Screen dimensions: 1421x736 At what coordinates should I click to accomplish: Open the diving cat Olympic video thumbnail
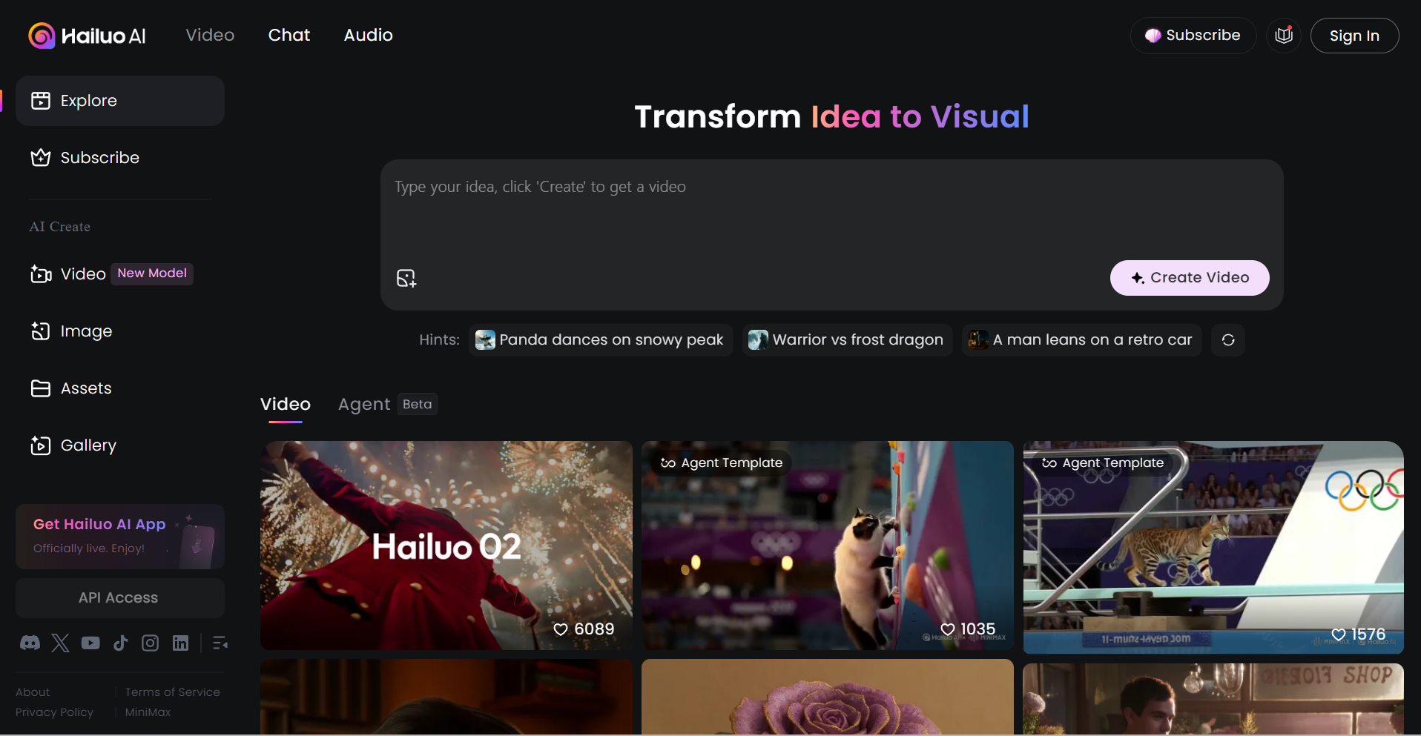tap(1213, 548)
